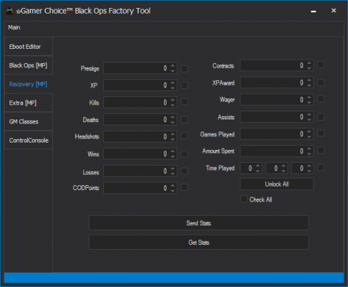Decrease Prestige value with down arrow

(x=173, y=71)
